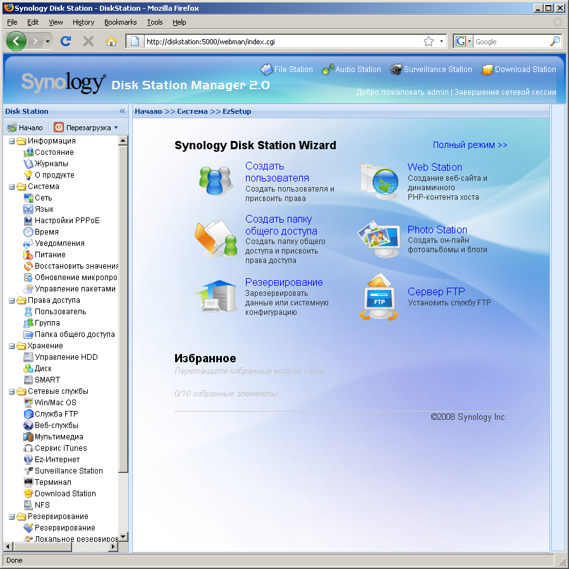569x569 pixels.
Task: Open File Station icon in header
Action: [x=267, y=70]
